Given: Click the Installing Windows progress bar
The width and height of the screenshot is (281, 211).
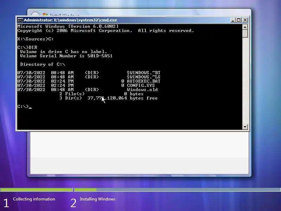Looking at the screenshot, I should pos(177,190).
